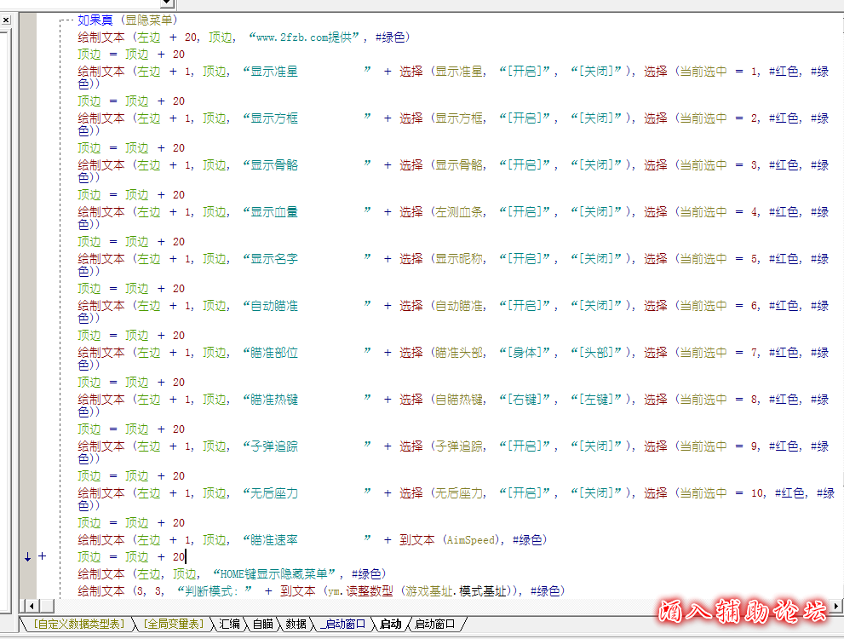The height and width of the screenshot is (639, 844).
Task: Select the bold 启动 tab
Action: 390,625
